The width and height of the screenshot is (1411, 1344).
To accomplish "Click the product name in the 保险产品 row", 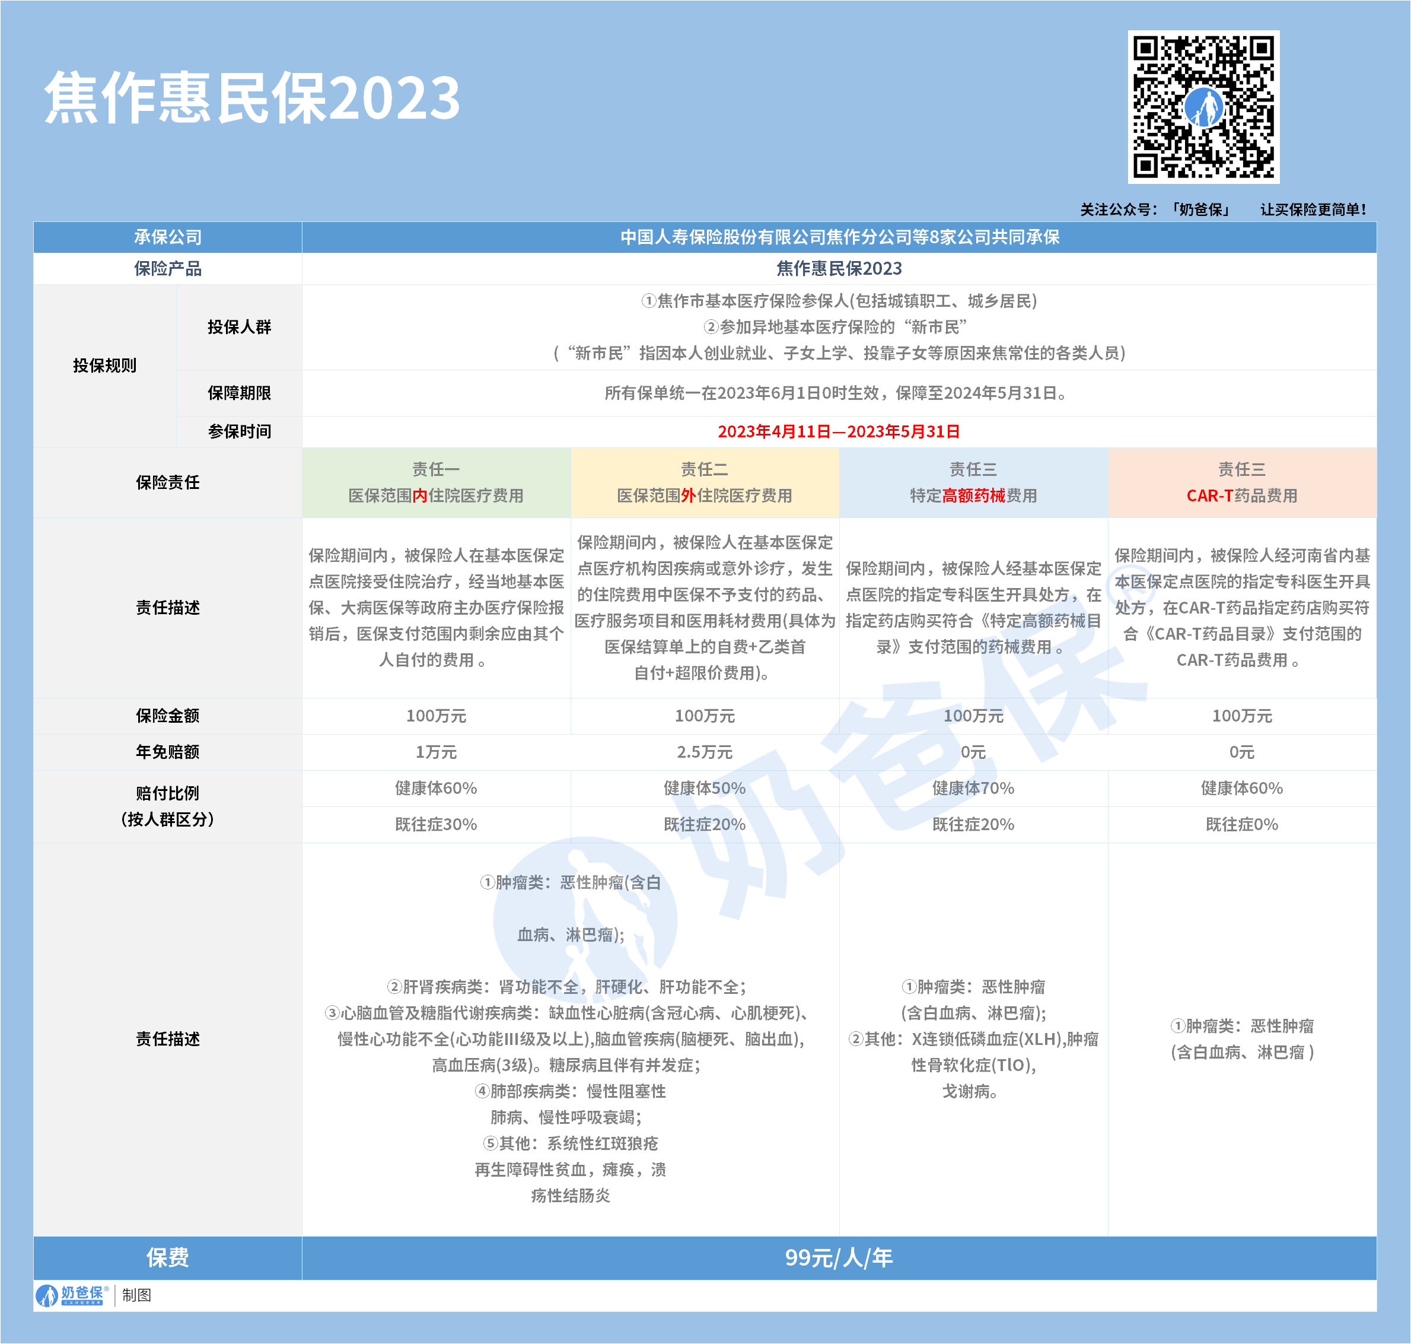I will pyautogui.click(x=839, y=269).
